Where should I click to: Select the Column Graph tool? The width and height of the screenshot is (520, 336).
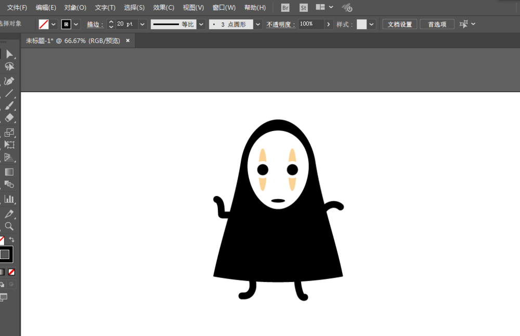9,199
